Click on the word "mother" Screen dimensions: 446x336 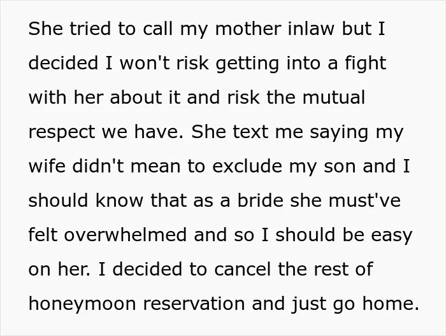(x=248, y=29)
